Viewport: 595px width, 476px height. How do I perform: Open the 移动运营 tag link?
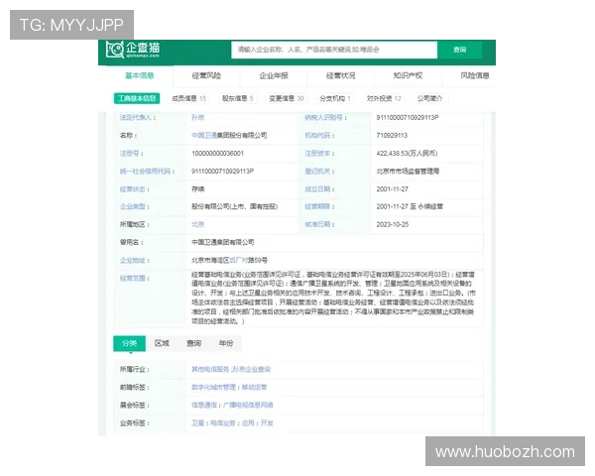tap(254, 387)
